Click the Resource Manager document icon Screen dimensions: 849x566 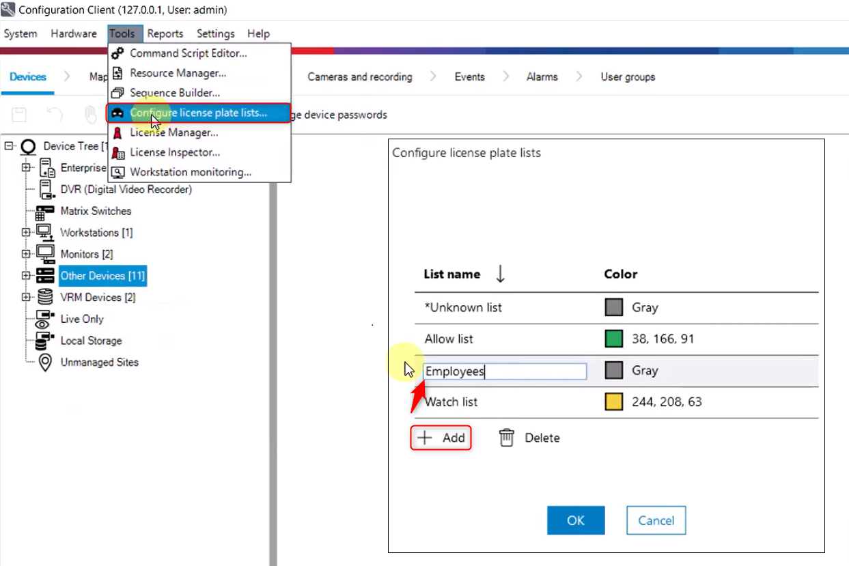coord(118,73)
